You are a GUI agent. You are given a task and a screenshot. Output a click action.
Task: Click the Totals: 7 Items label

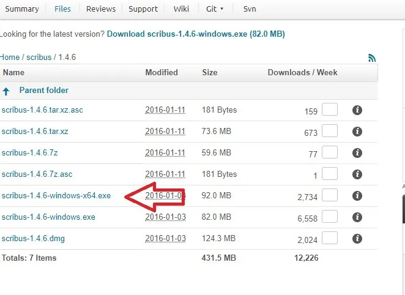click(29, 258)
